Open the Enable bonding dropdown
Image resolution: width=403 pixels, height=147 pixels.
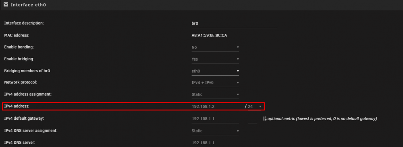215,47
